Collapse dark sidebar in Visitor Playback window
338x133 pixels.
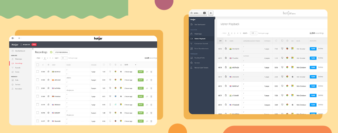[214, 18]
